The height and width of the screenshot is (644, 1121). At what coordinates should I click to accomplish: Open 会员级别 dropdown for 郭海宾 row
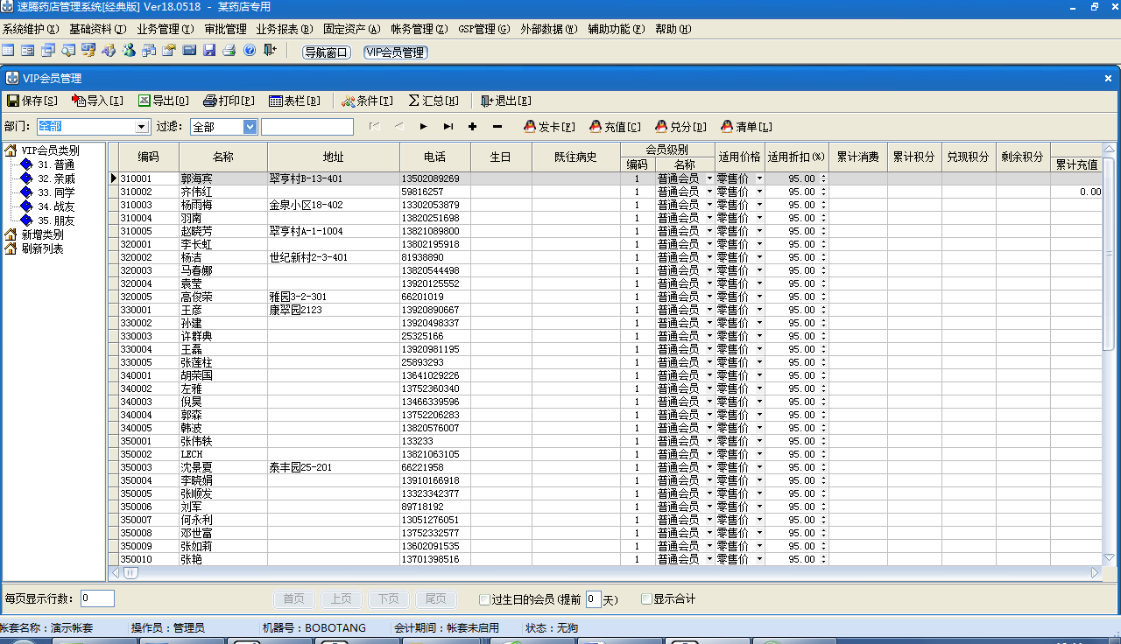click(709, 178)
